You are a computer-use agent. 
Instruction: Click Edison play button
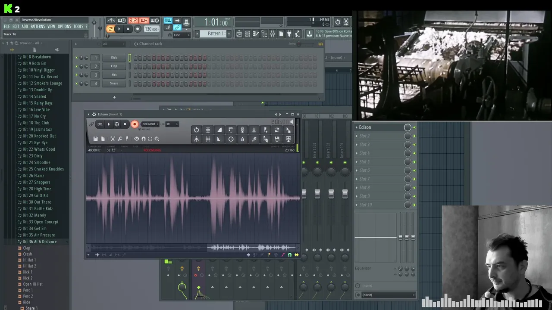[109, 124]
